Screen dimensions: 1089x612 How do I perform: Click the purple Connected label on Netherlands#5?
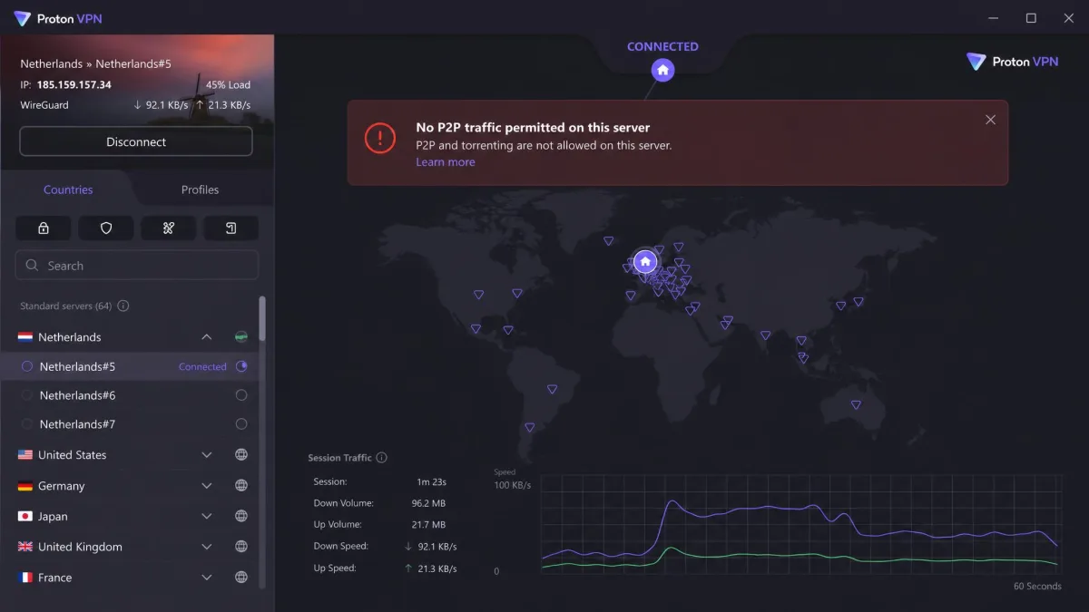tap(202, 367)
